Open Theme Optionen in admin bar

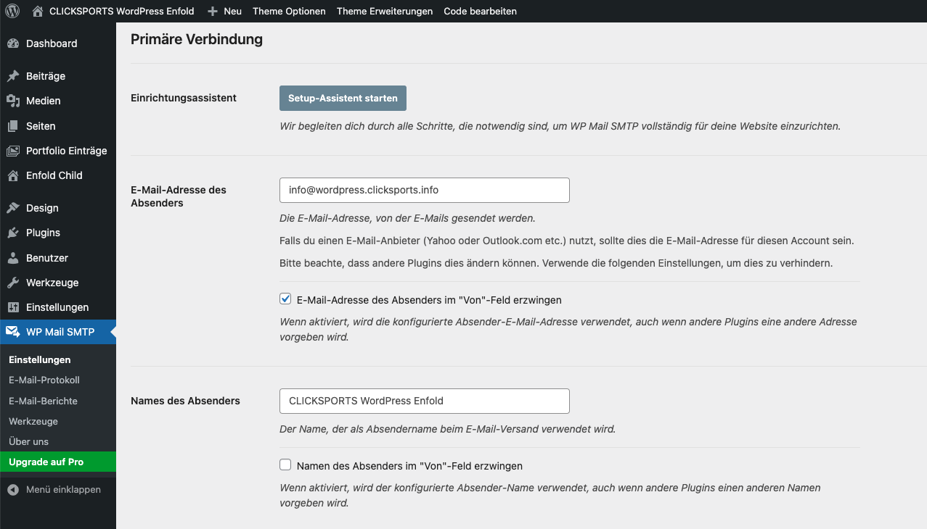pos(289,11)
